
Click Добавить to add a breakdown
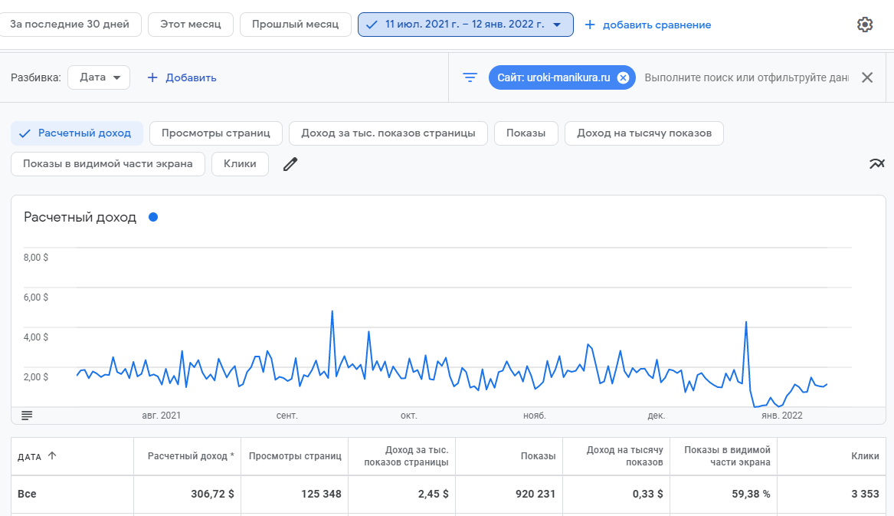click(182, 77)
